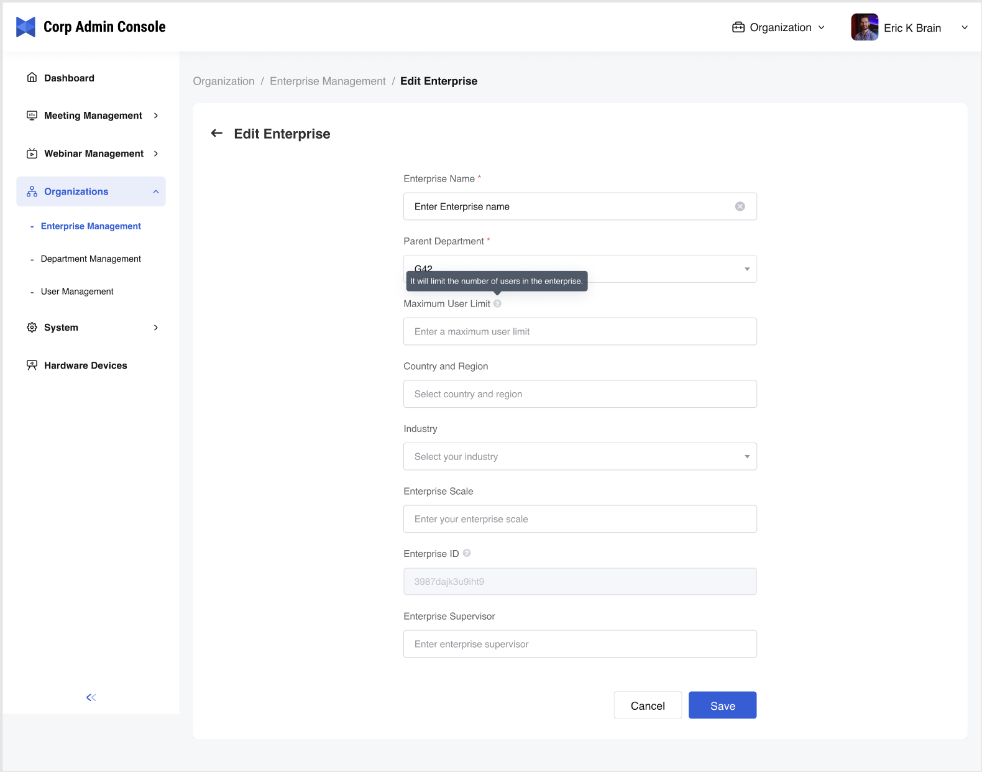
Task: Go to Department Management submenu
Action: coord(91,259)
